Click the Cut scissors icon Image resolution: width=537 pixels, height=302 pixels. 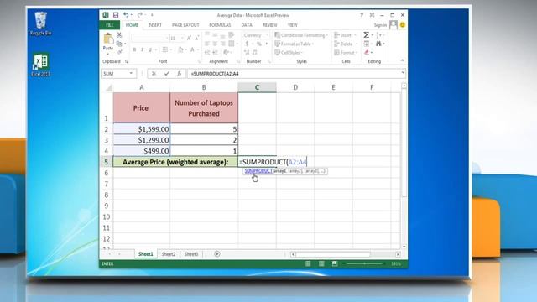pos(119,35)
